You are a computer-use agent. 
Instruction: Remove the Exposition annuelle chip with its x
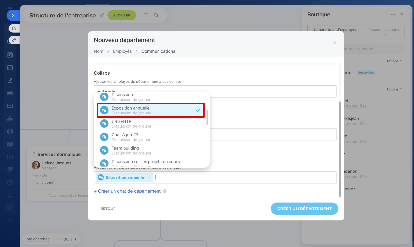[x=149, y=177]
